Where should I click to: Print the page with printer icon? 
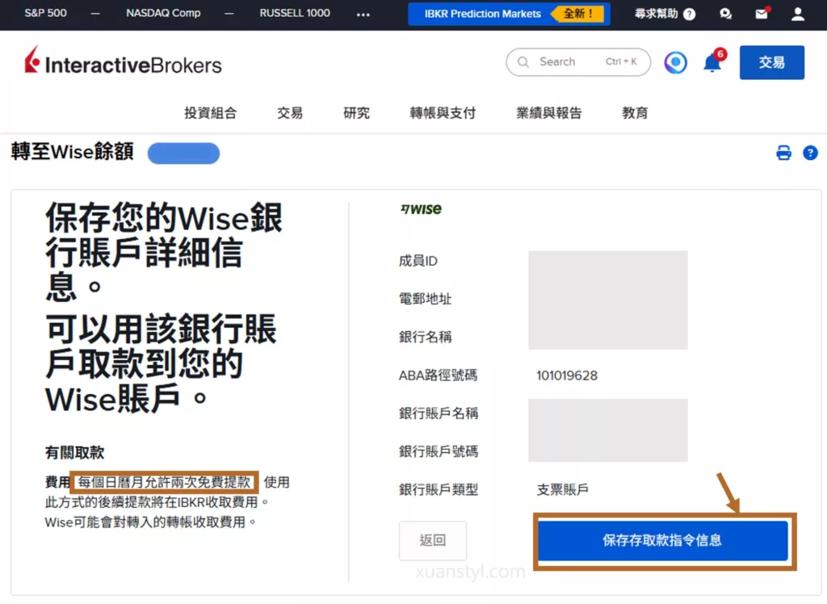coord(783,153)
